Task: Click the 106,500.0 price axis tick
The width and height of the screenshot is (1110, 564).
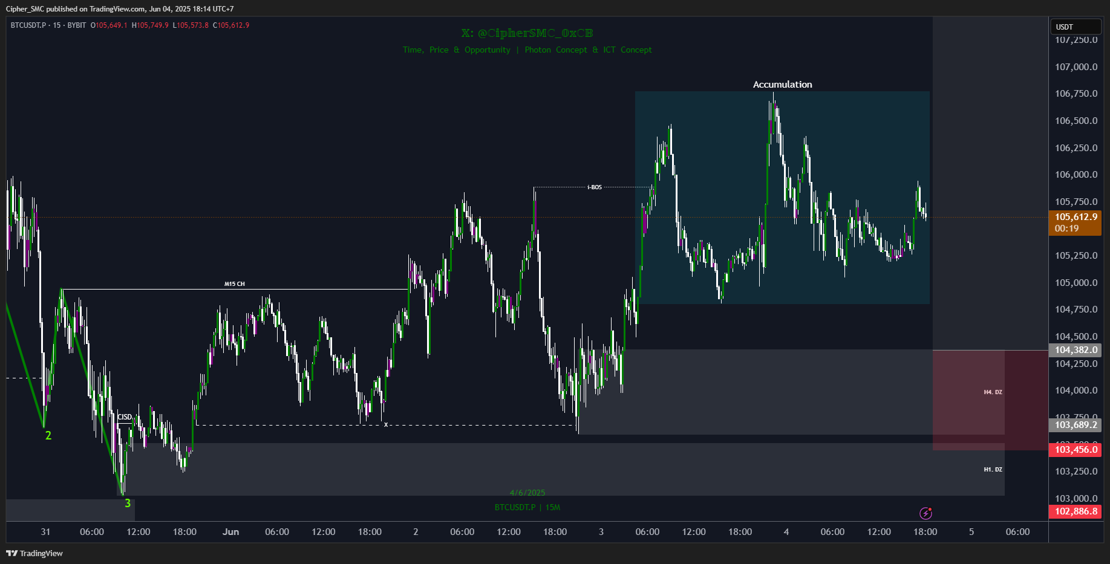Action: tap(1076, 121)
